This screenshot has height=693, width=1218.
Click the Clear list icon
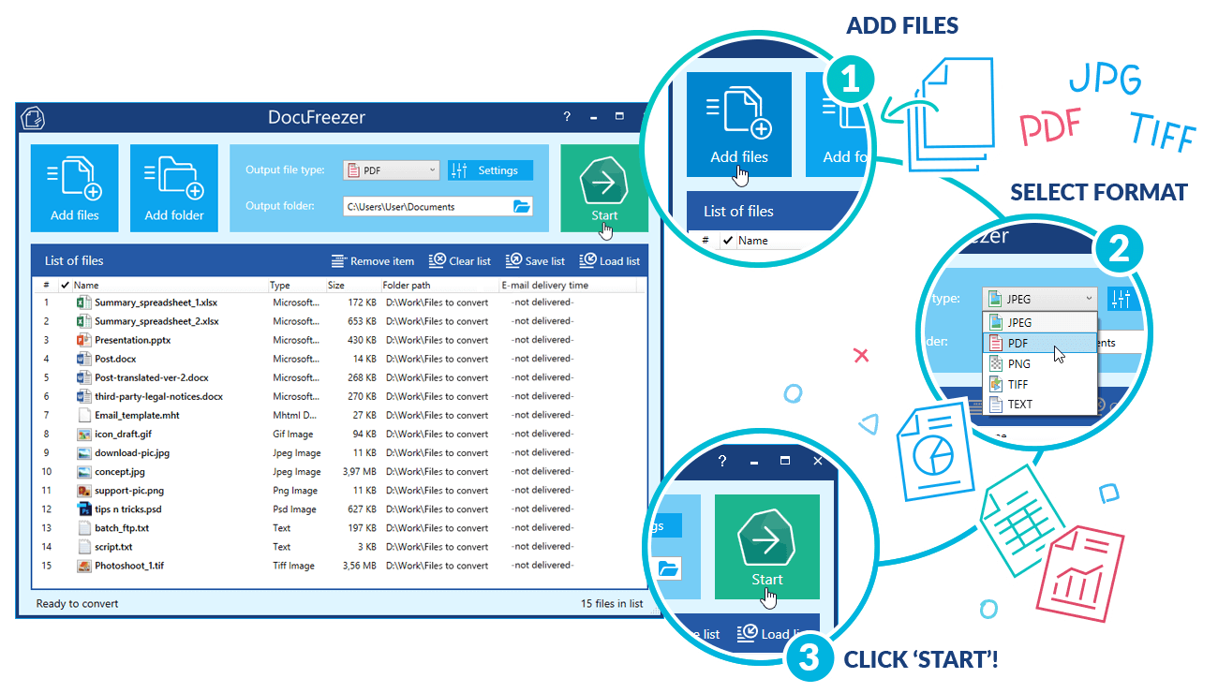click(x=435, y=260)
